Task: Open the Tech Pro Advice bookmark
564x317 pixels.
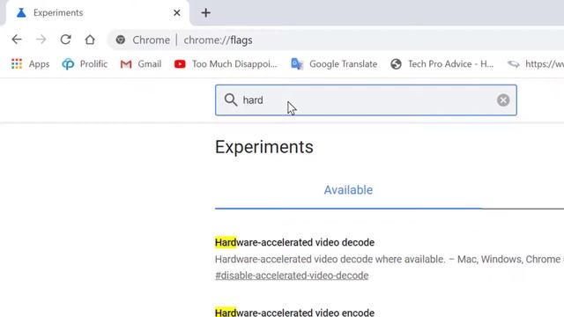Action: [x=442, y=64]
